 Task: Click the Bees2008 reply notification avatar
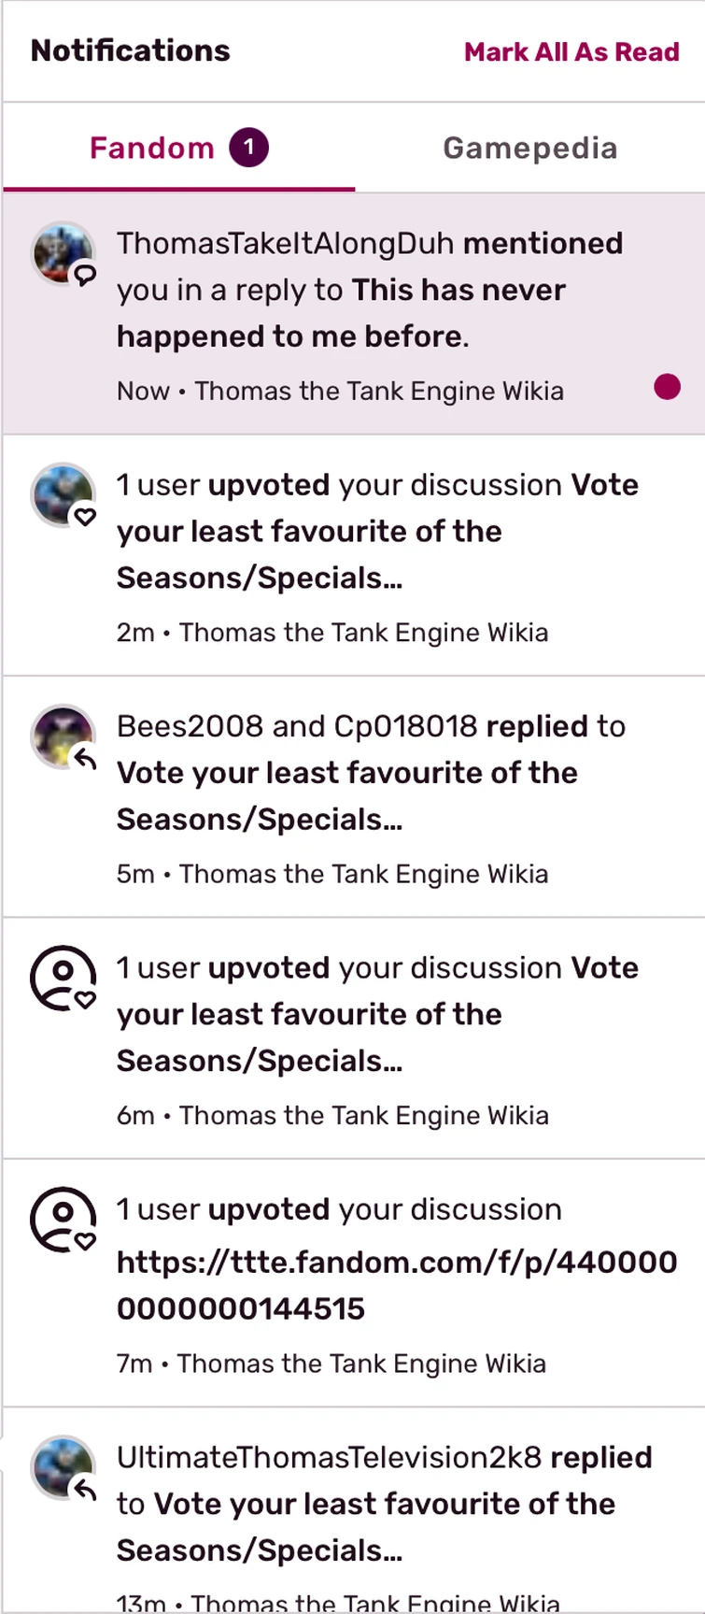[x=63, y=736]
